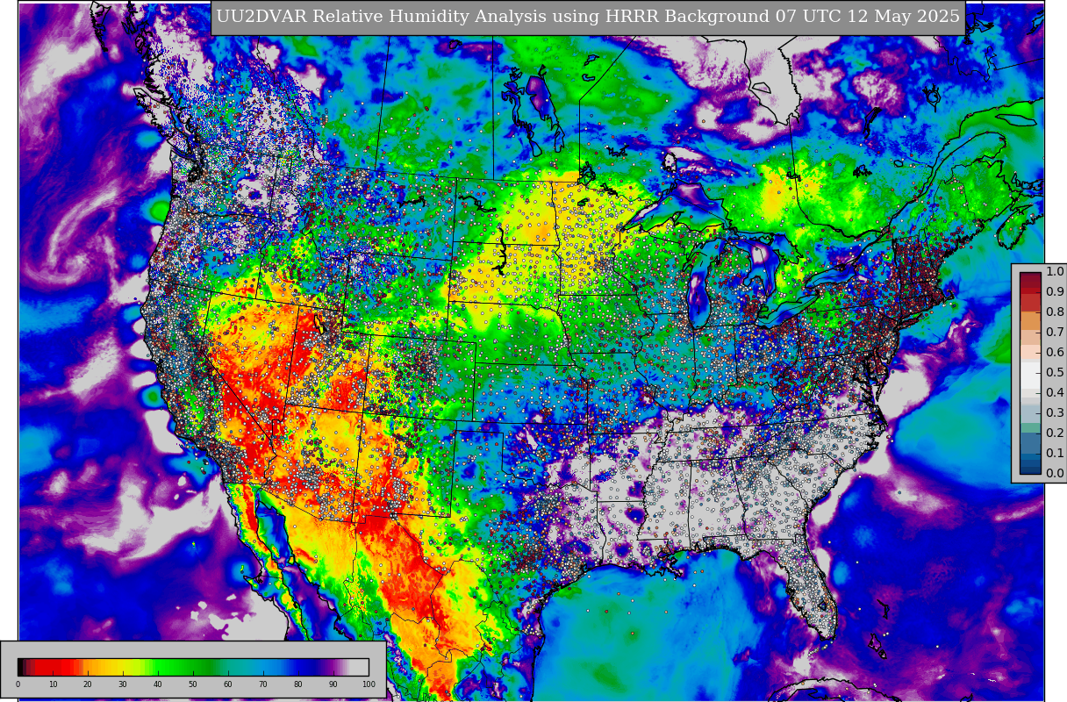The height and width of the screenshot is (702, 1067).
Task: Click the light gray end of humidity colorbar
Action: [360, 667]
